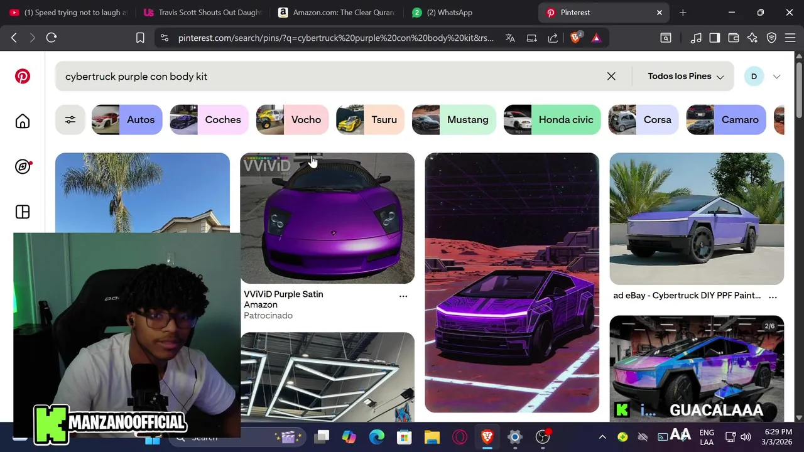Open the browser main hamburger menu
The width and height of the screenshot is (804, 452).
click(x=790, y=38)
